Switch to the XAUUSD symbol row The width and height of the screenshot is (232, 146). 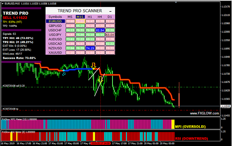(x=55, y=52)
